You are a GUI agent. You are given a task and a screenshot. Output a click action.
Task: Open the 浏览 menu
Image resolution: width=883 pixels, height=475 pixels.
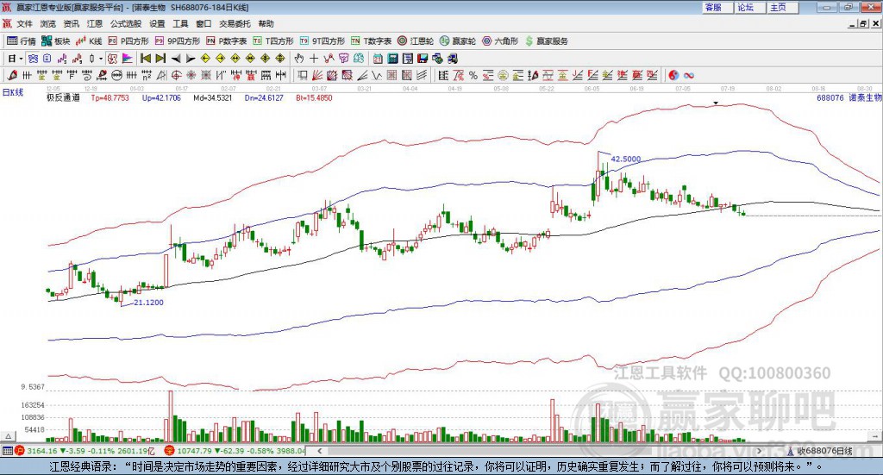[48, 23]
